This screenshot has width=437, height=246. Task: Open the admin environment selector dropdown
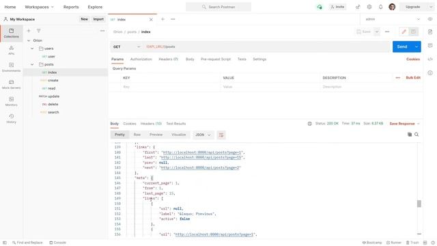pyautogui.click(x=393, y=19)
